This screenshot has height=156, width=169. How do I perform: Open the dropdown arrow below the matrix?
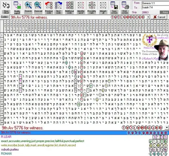tap(167, 127)
